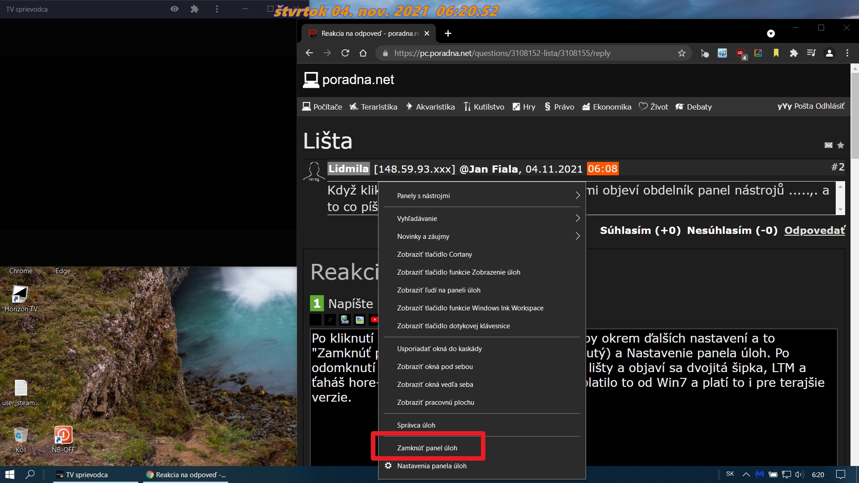Toggle Zamknúť panel úloh option
Image resolution: width=859 pixels, height=483 pixels.
tap(427, 448)
